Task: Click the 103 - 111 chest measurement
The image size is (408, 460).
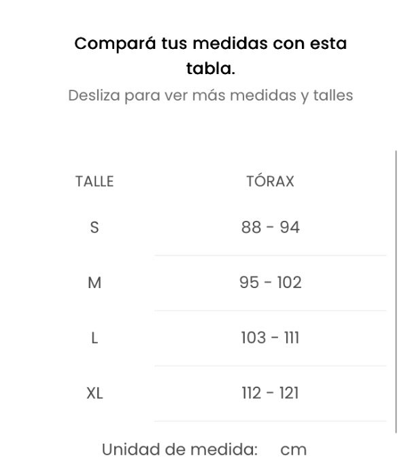Action: click(x=271, y=338)
